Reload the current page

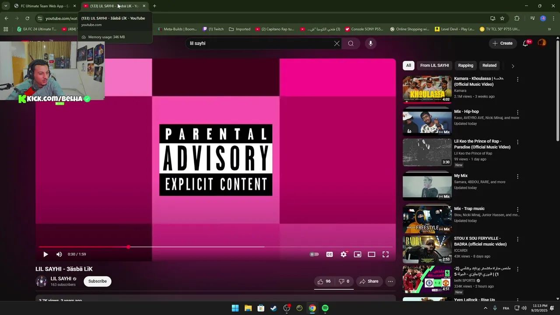[x=27, y=18]
